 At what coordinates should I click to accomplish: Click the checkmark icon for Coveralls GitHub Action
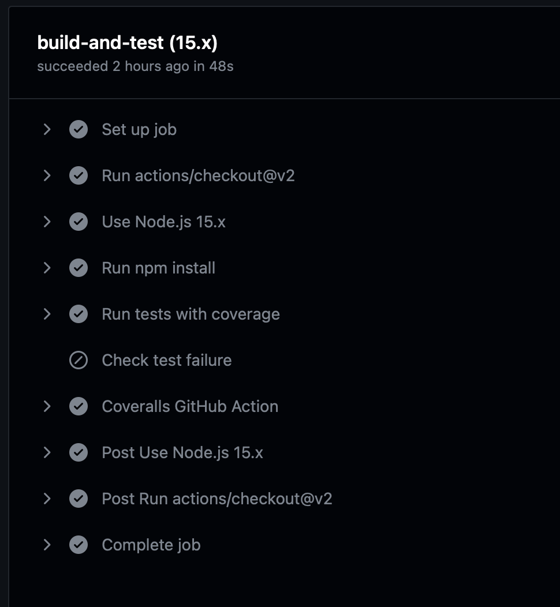(x=79, y=406)
